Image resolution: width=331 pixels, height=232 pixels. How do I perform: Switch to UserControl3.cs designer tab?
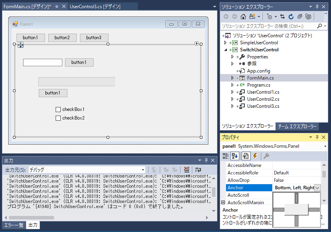pyautogui.click(x=95, y=7)
